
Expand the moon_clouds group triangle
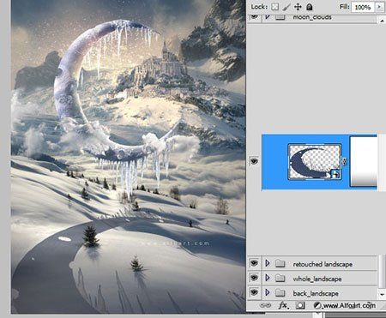[x=268, y=16]
